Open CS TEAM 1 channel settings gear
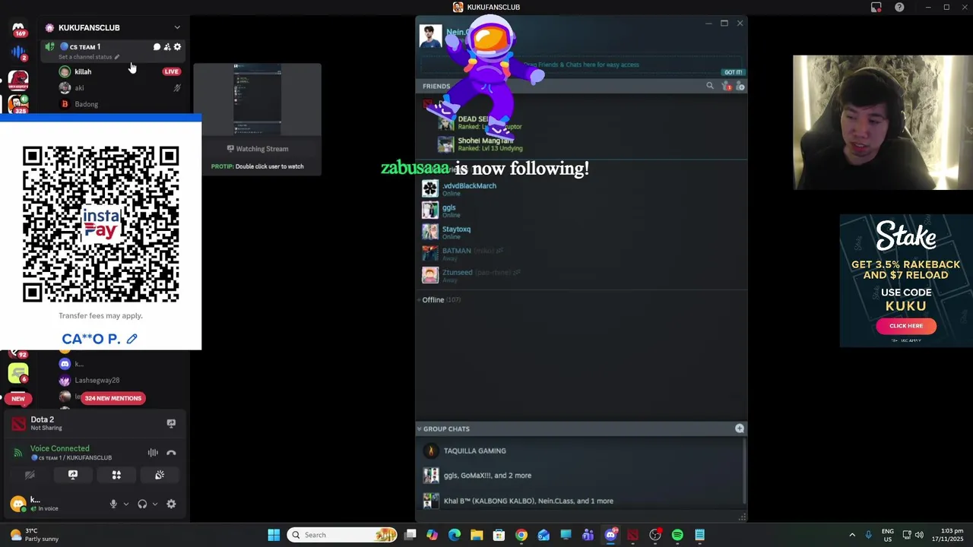 tap(177, 47)
